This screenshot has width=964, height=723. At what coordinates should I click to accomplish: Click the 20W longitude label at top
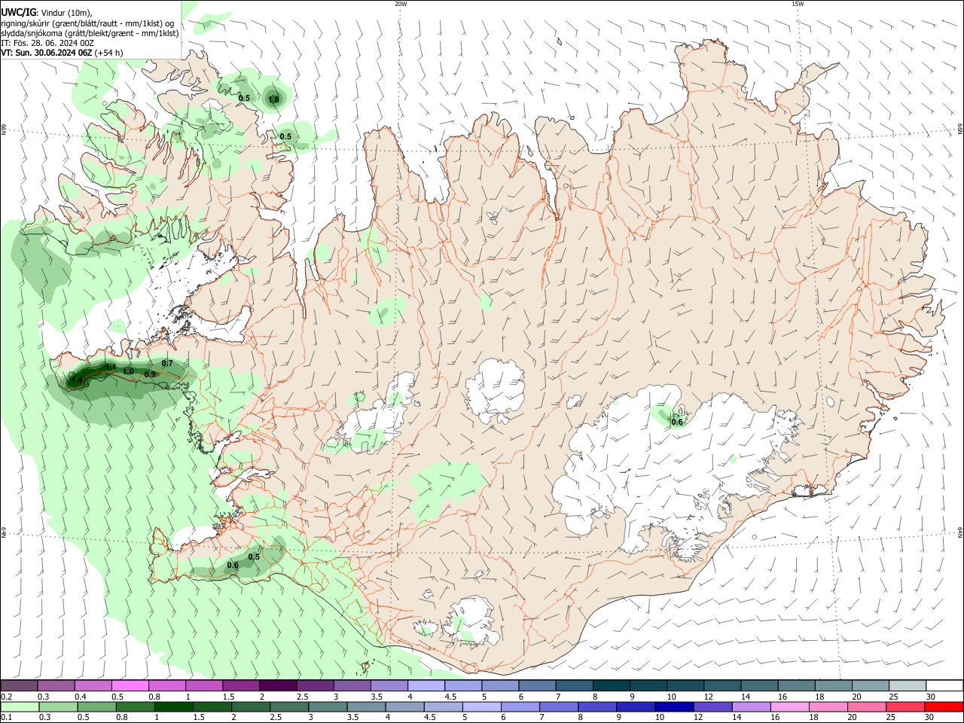pyautogui.click(x=401, y=4)
